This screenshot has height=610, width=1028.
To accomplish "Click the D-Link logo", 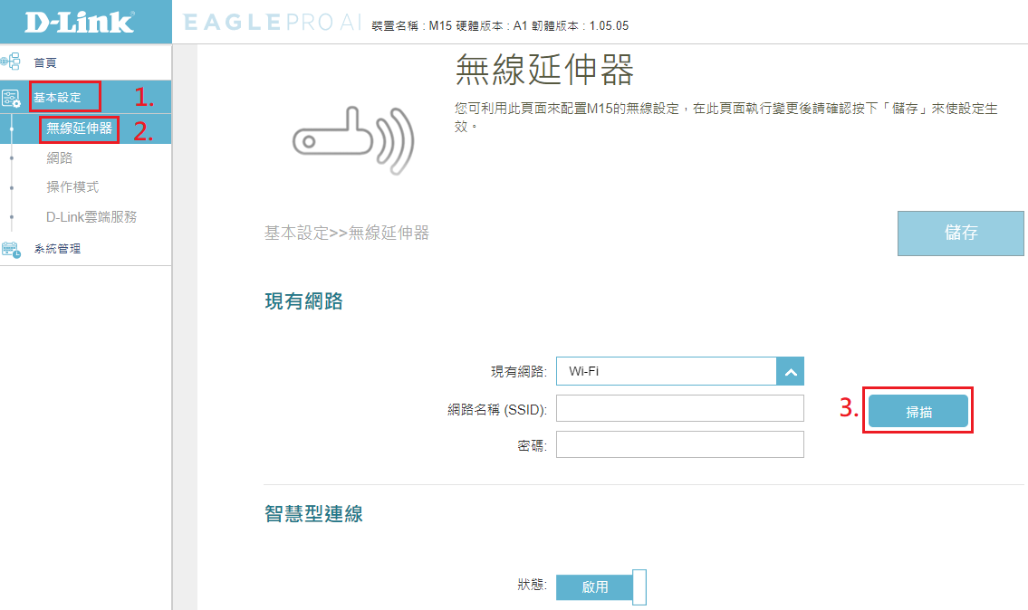I will pyautogui.click(x=80, y=22).
